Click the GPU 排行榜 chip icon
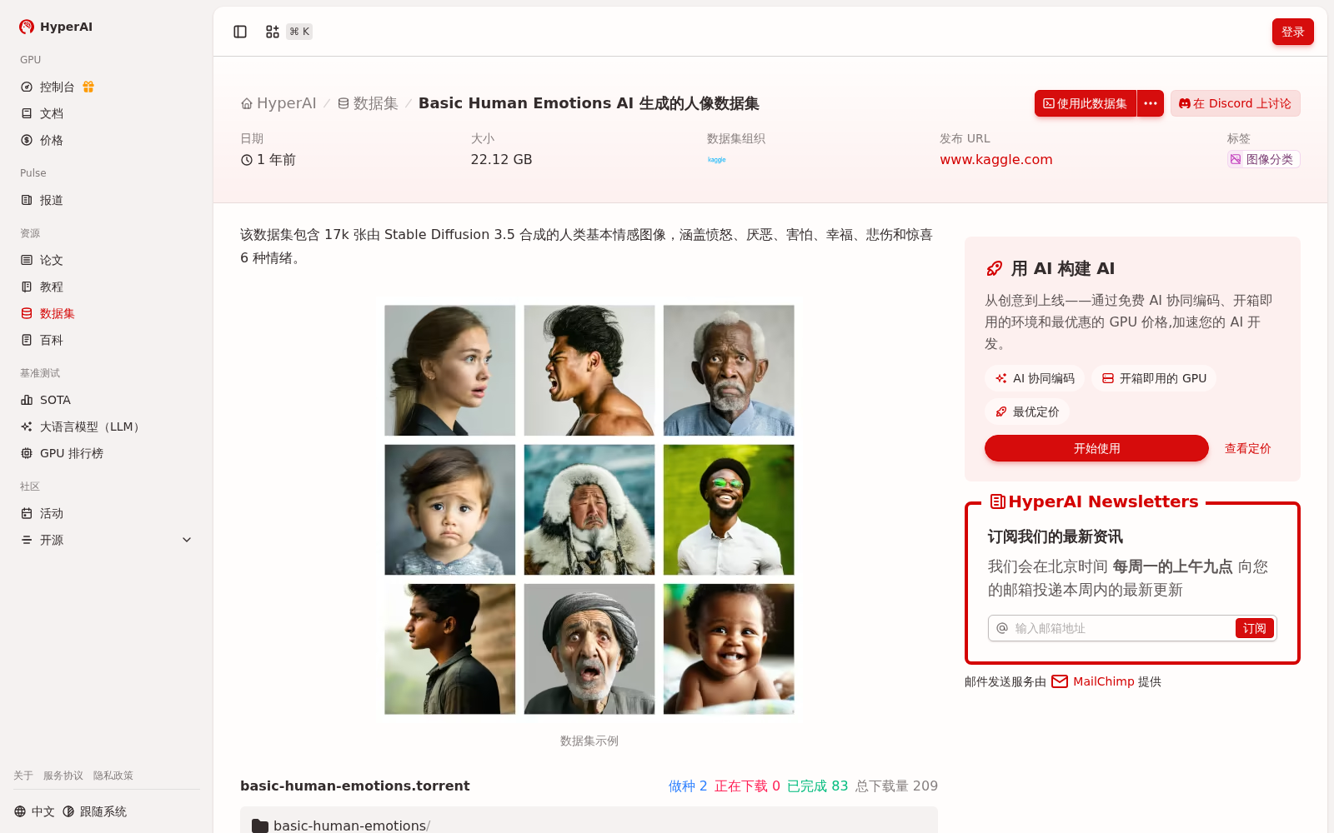The image size is (1334, 833). pos(27,453)
